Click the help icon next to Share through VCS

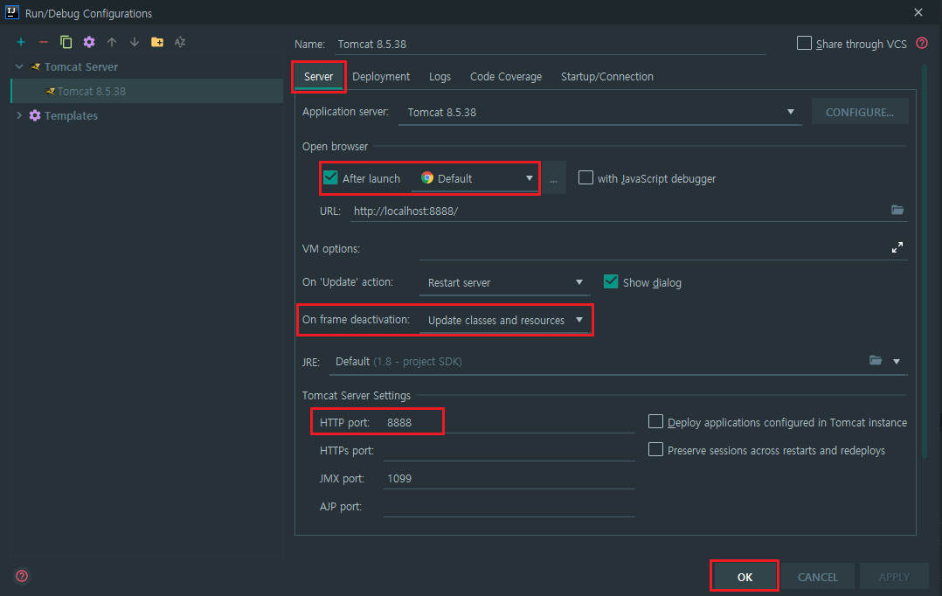(922, 44)
